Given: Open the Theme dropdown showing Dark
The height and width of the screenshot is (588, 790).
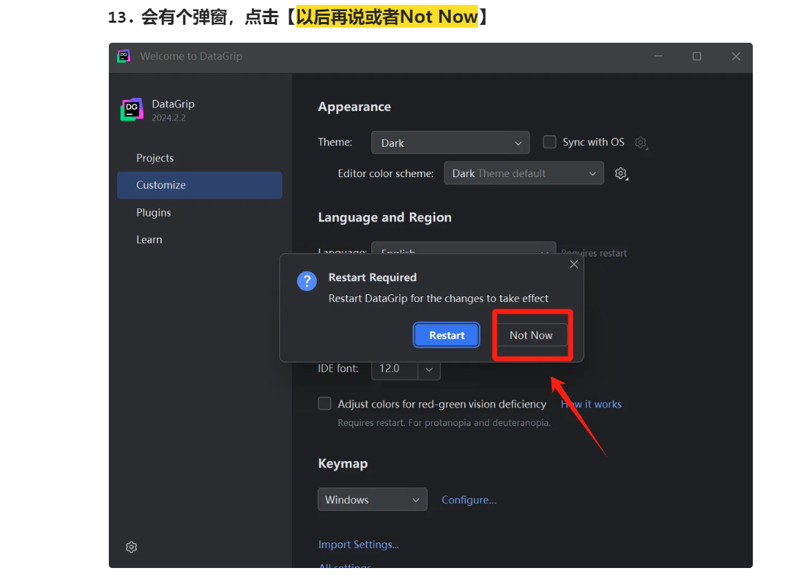Looking at the screenshot, I should click(450, 143).
